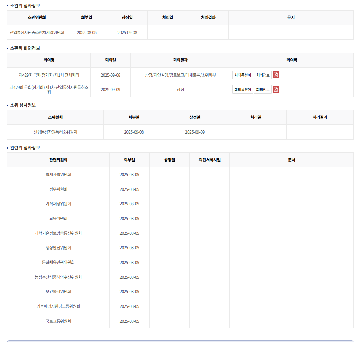Click the 문화체육관광위원회 entry
360x342 pixels.
[x=58, y=263]
